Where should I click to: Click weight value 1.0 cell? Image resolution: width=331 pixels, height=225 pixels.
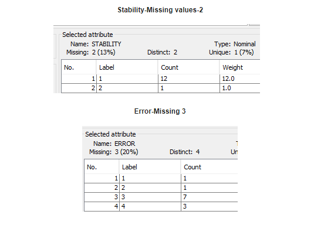click(x=240, y=88)
